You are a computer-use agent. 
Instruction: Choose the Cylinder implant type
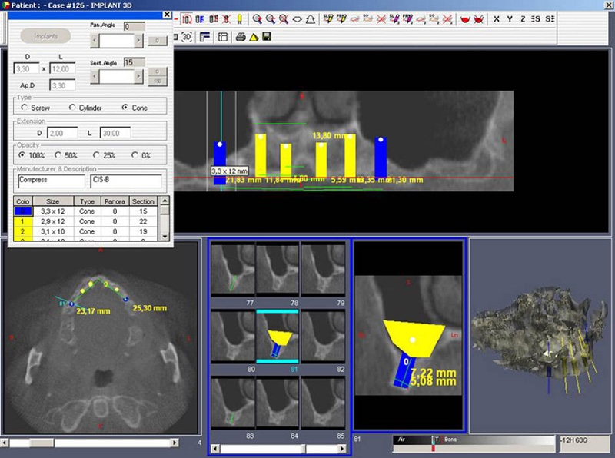point(73,108)
